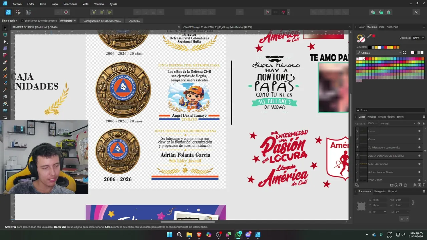
Task: Open File Explorer from the taskbar
Action: [189, 235]
